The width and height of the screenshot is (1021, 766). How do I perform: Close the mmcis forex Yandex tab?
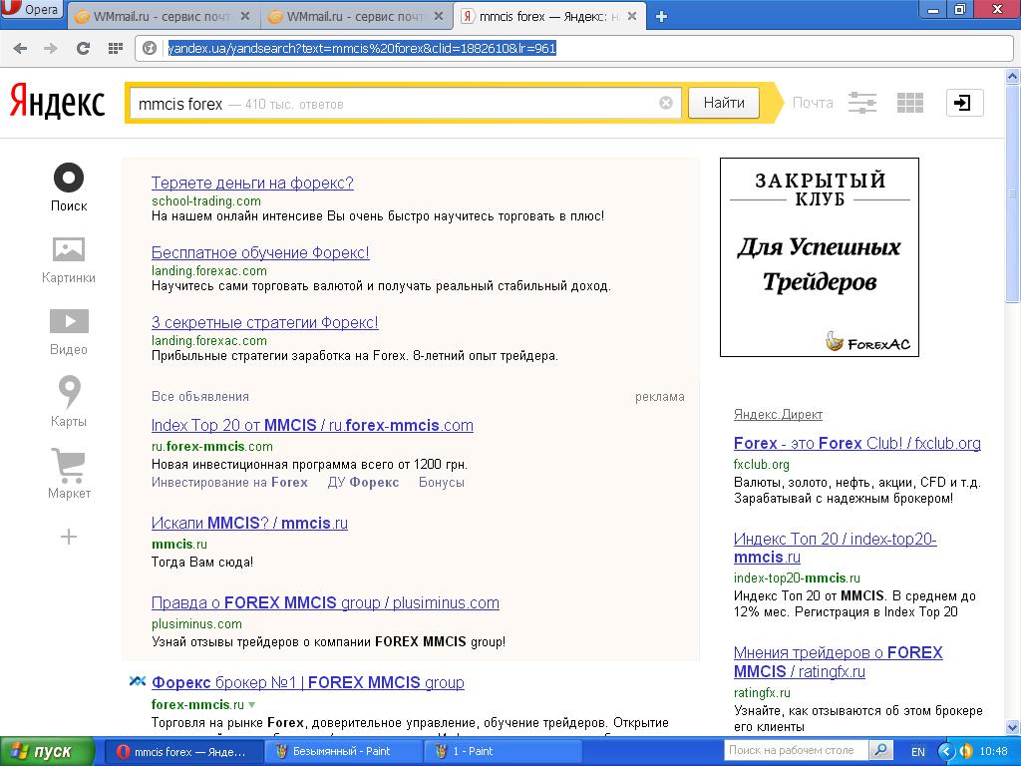pyautogui.click(x=631, y=17)
